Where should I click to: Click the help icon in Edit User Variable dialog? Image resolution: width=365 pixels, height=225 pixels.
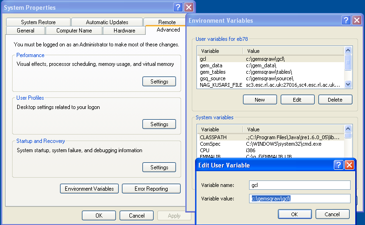338,165
